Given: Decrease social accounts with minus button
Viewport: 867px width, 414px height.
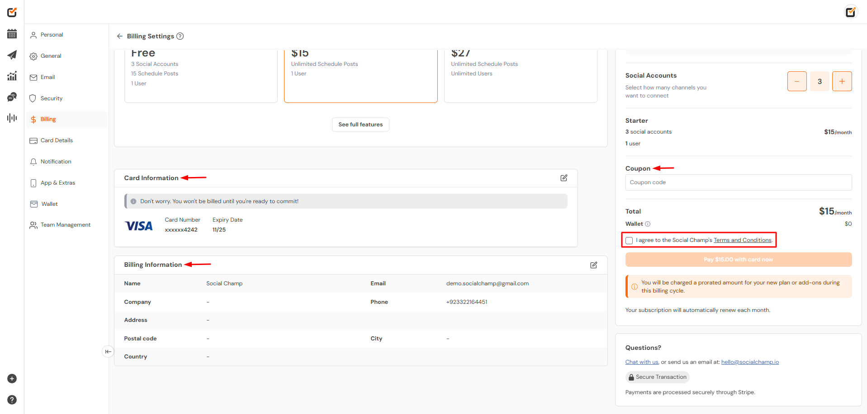Looking at the screenshot, I should (x=797, y=81).
